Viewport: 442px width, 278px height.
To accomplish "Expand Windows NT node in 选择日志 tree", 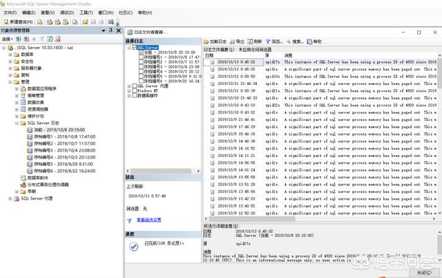I will [129, 91].
